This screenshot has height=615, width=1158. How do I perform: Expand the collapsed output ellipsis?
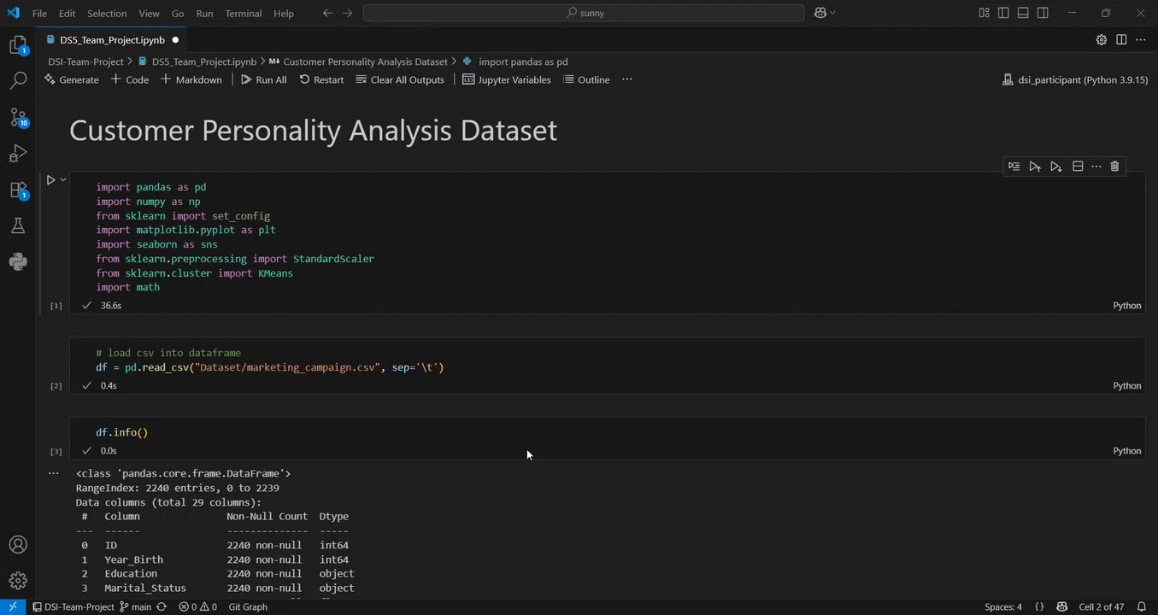[54, 472]
